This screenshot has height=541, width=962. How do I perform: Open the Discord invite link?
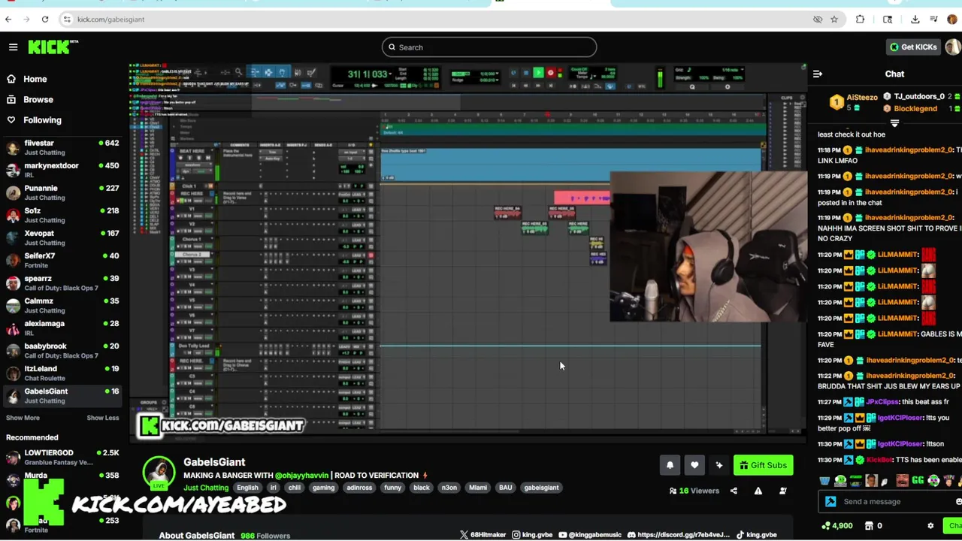coord(678,535)
